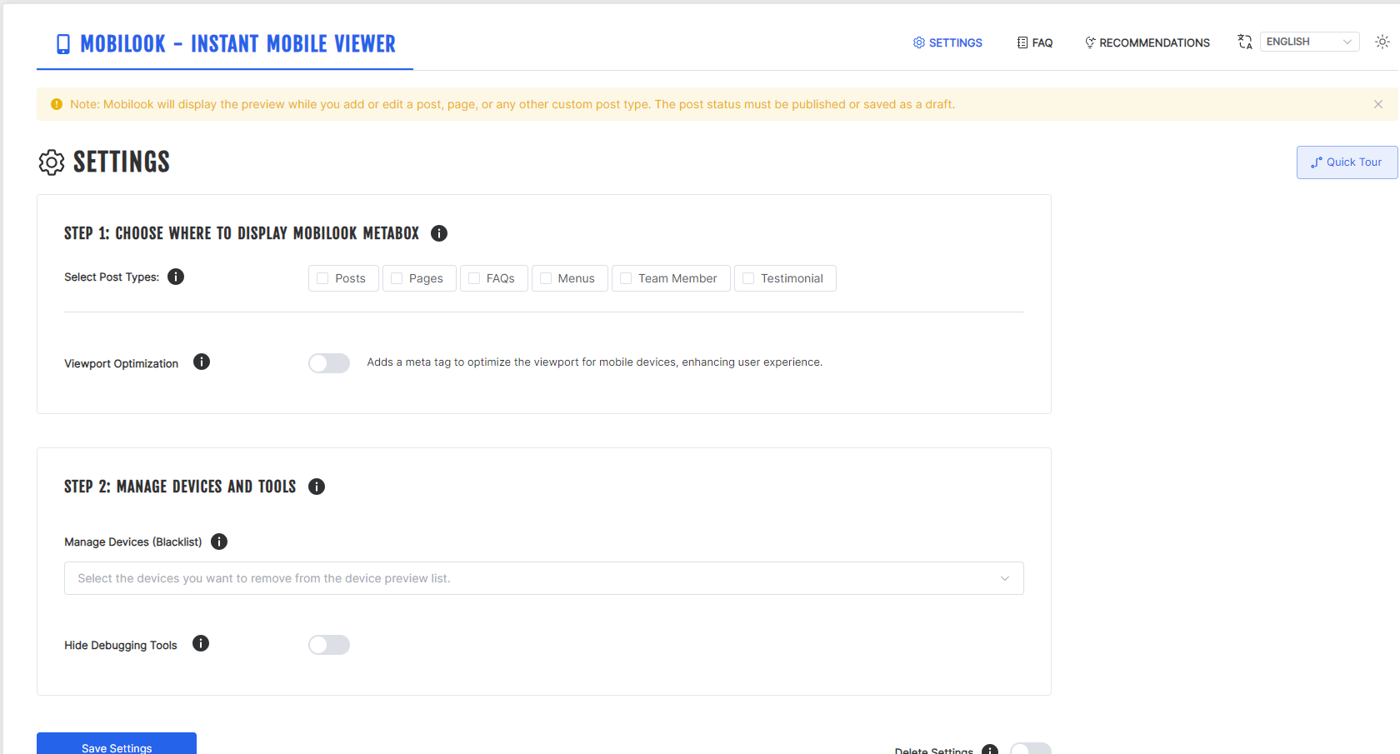Click the Mobilook phone logo icon
This screenshot has height=754, width=1400.
(x=63, y=44)
